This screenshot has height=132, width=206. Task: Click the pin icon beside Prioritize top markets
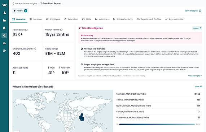click(x=82, y=49)
